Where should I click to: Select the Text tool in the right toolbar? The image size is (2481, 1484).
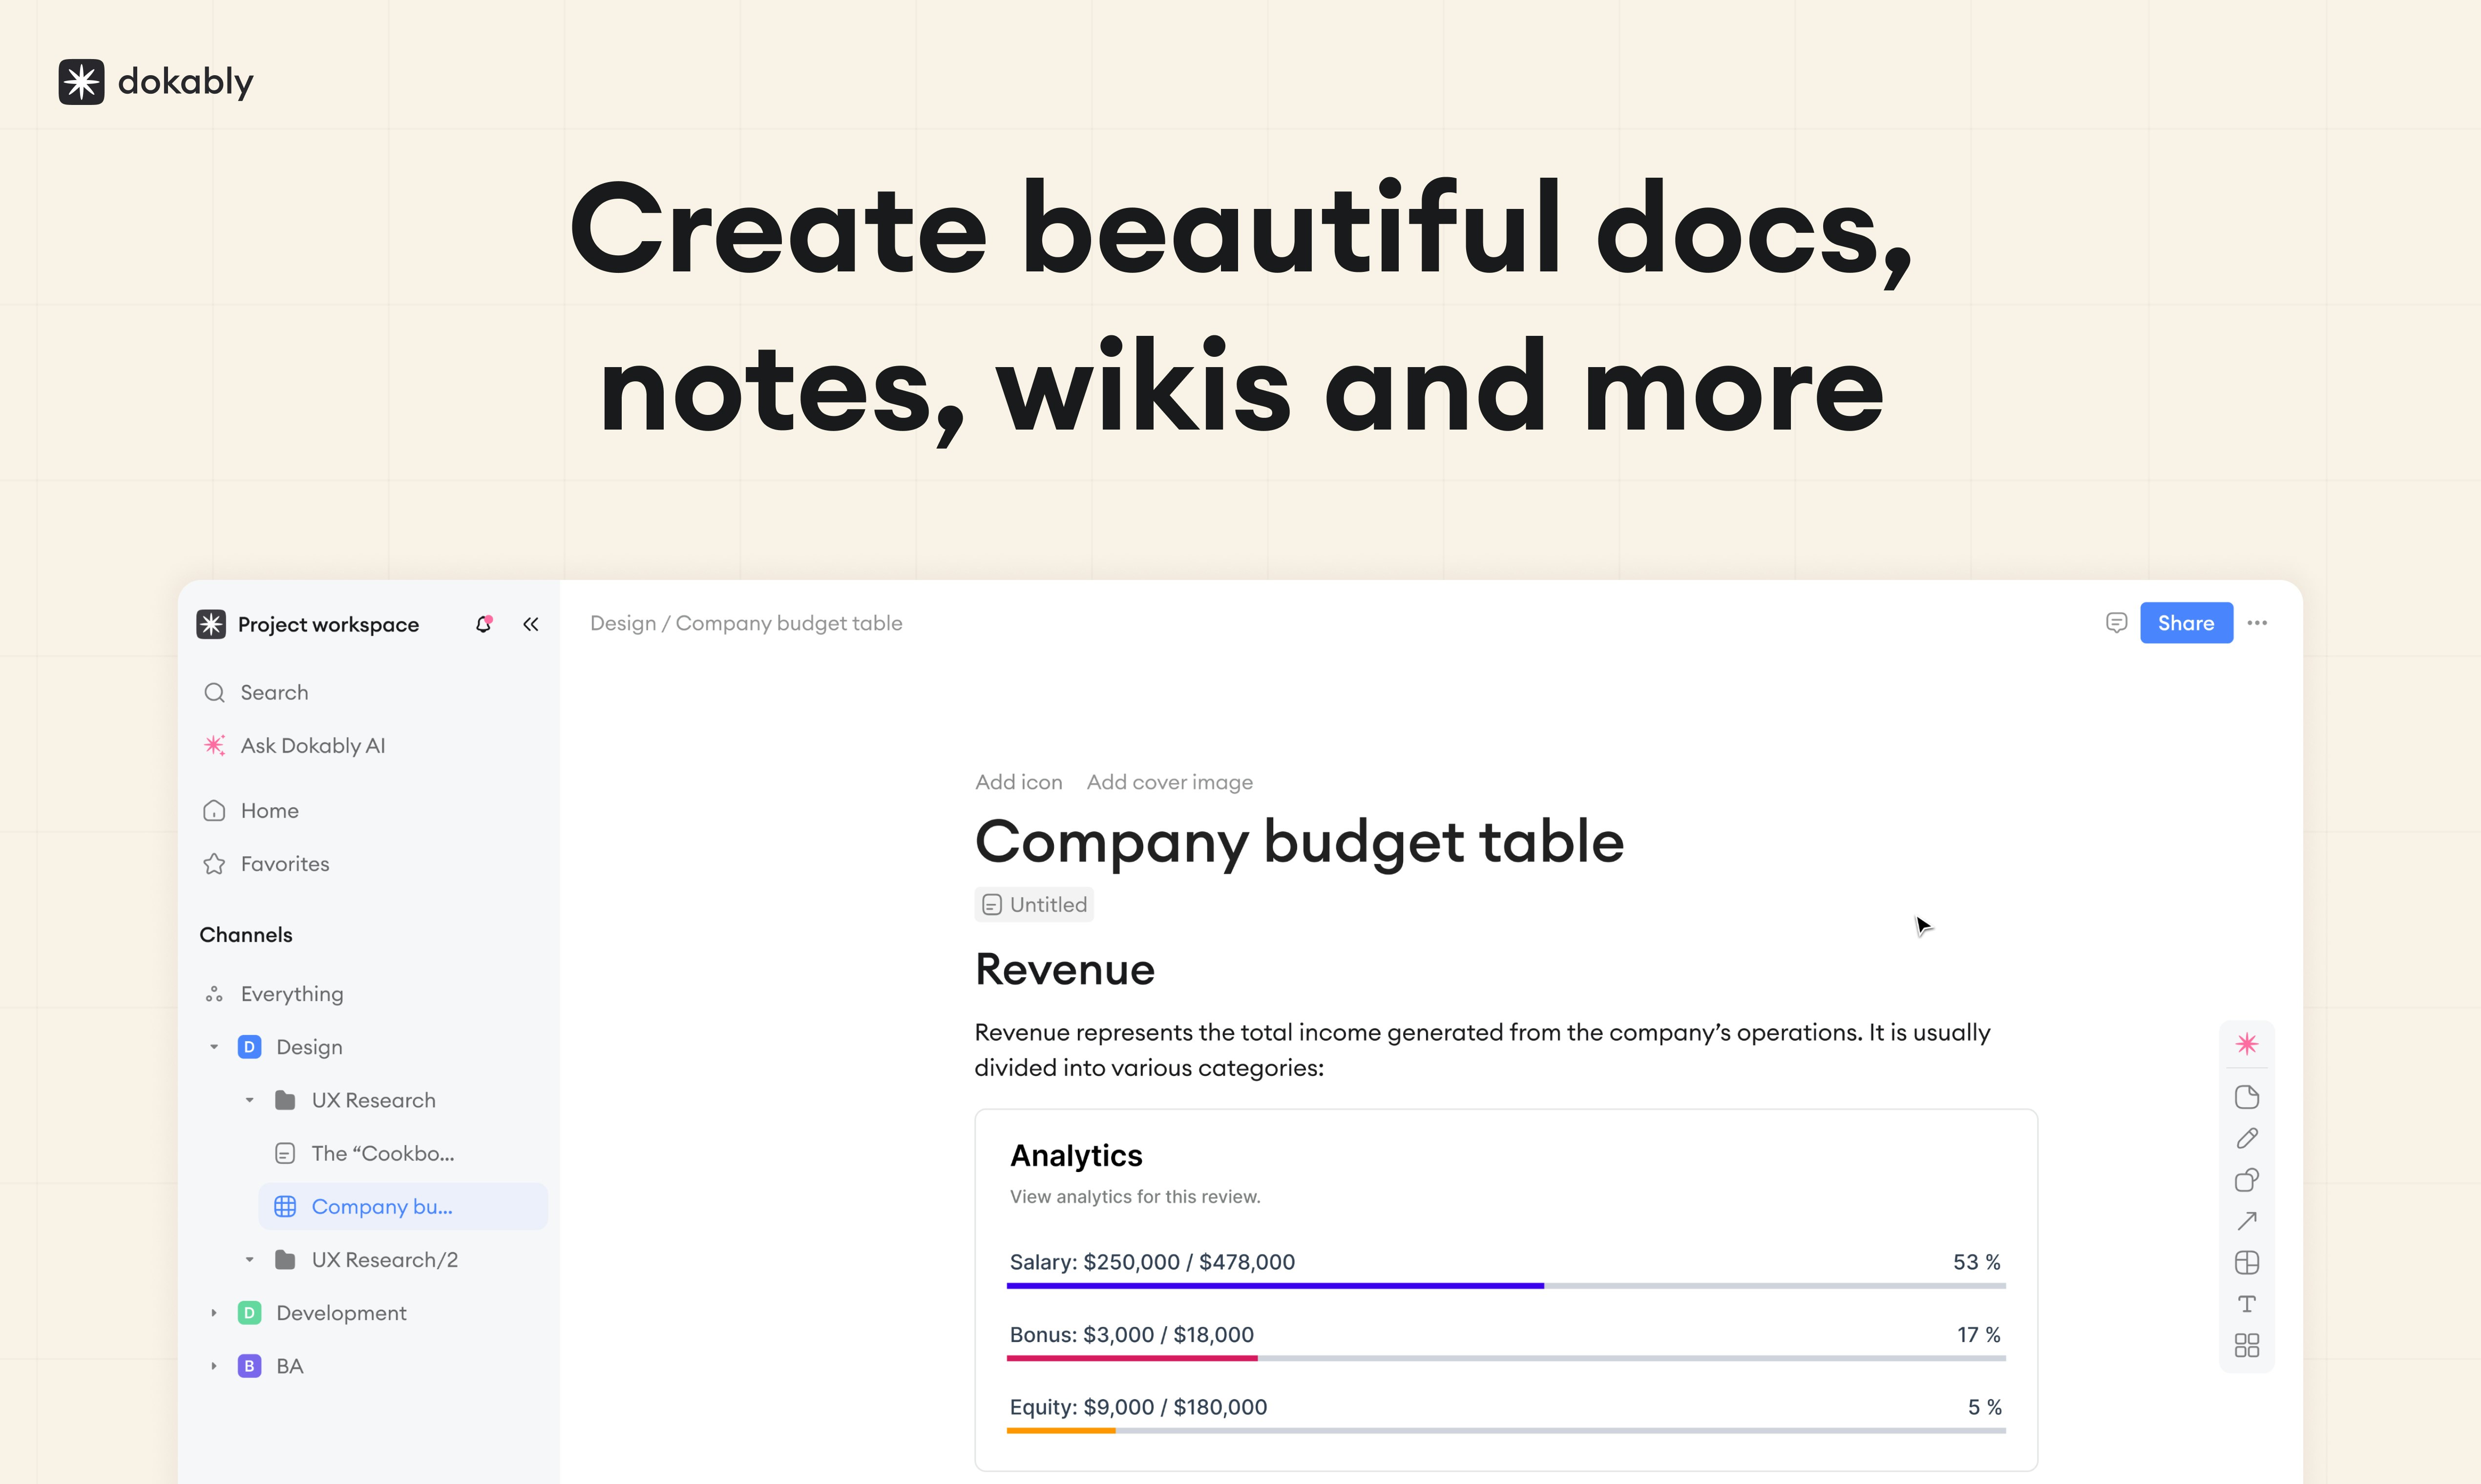(x=2247, y=1303)
